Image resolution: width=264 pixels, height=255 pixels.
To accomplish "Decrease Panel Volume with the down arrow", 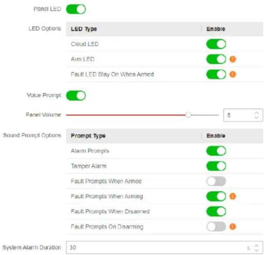I will coord(256,117).
